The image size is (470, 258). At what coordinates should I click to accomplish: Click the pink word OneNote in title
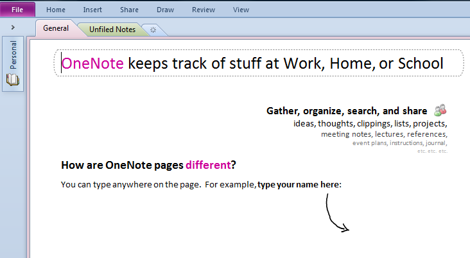click(x=92, y=64)
